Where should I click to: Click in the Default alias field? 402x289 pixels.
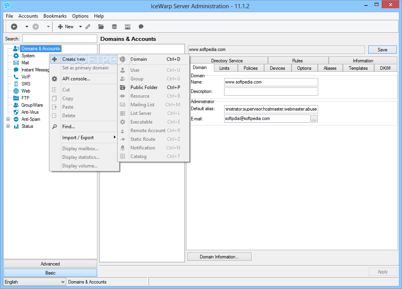point(271,109)
